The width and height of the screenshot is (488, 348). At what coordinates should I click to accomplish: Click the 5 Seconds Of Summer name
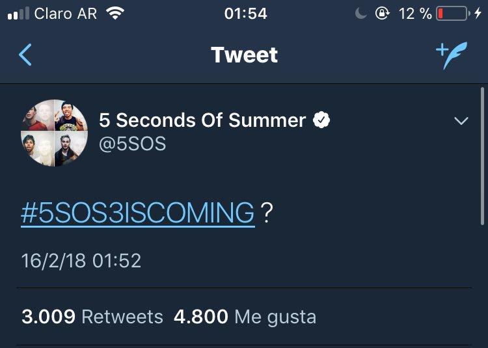(x=202, y=120)
